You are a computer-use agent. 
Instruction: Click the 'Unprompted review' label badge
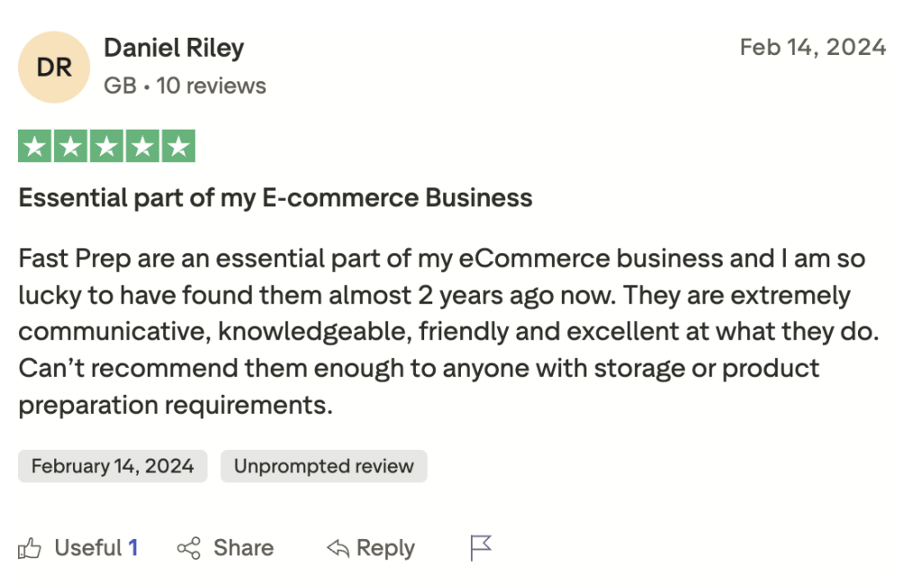pyautogui.click(x=323, y=466)
